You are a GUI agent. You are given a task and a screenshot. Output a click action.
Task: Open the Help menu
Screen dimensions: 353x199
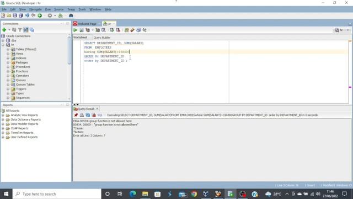[x=108, y=9]
